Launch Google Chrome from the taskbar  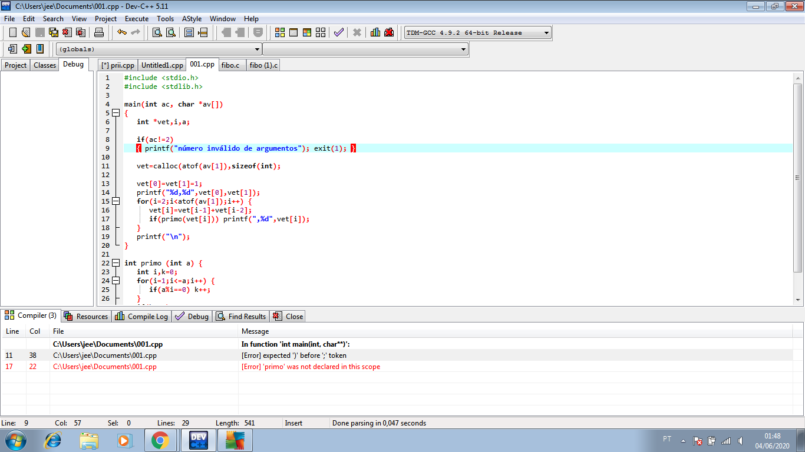point(160,440)
